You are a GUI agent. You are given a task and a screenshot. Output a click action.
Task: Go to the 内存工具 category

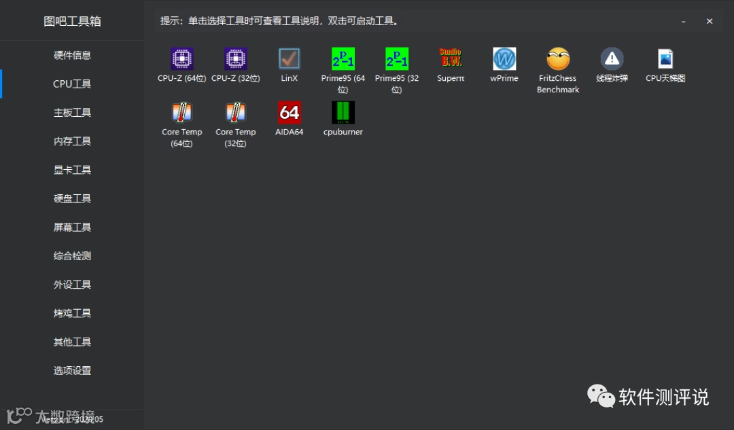coord(72,141)
